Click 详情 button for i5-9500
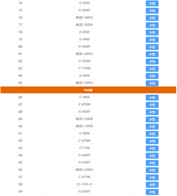177x196 pixels. click(x=152, y=4)
